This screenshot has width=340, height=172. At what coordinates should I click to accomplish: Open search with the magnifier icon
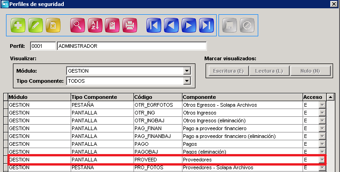click(x=78, y=25)
